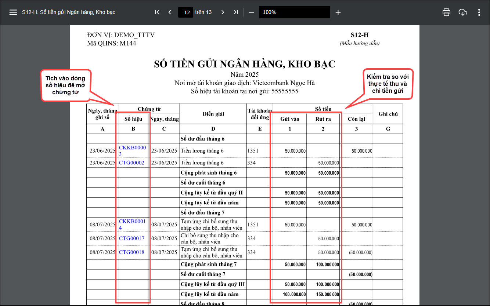490x306 pixels.
Task: Go to the first page
Action: 157,12
